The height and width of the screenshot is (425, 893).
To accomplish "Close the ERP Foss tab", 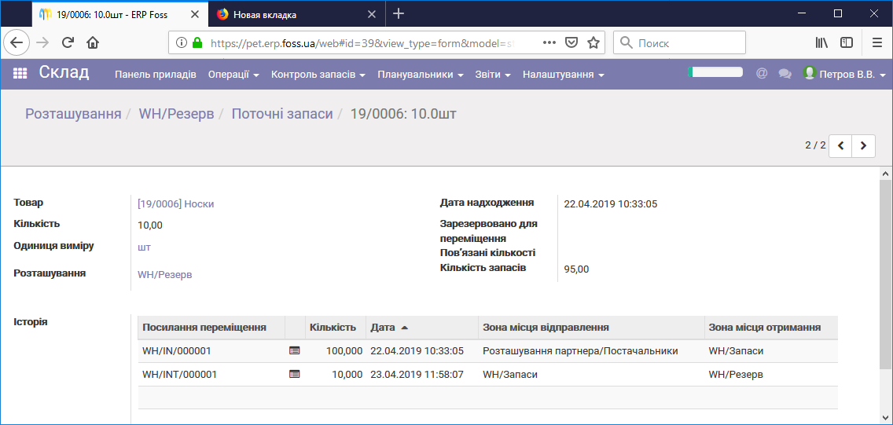I will click(x=195, y=15).
